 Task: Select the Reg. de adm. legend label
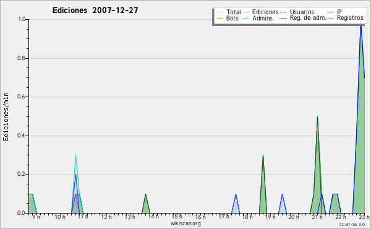tap(308, 18)
